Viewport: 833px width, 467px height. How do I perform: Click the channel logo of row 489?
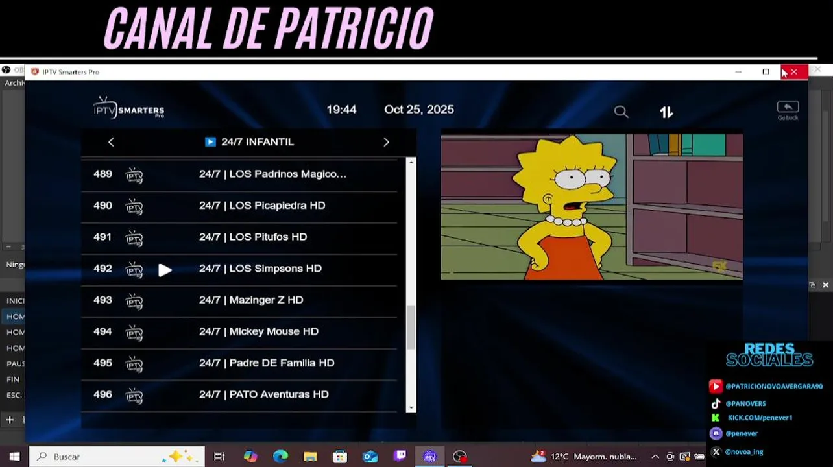pyautogui.click(x=134, y=175)
